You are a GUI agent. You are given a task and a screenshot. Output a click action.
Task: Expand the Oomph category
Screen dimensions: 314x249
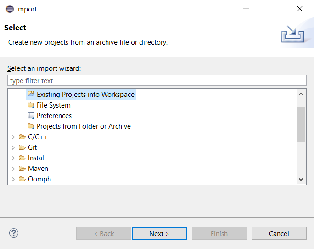(13, 179)
